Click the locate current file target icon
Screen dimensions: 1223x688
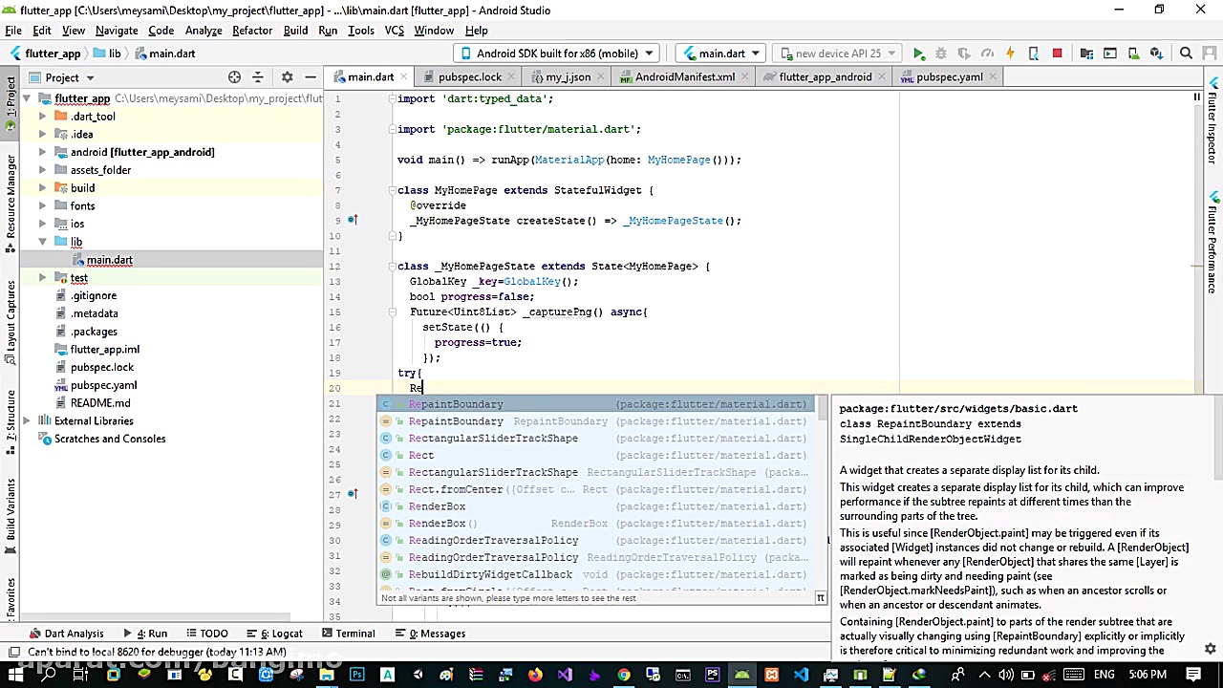(x=234, y=77)
